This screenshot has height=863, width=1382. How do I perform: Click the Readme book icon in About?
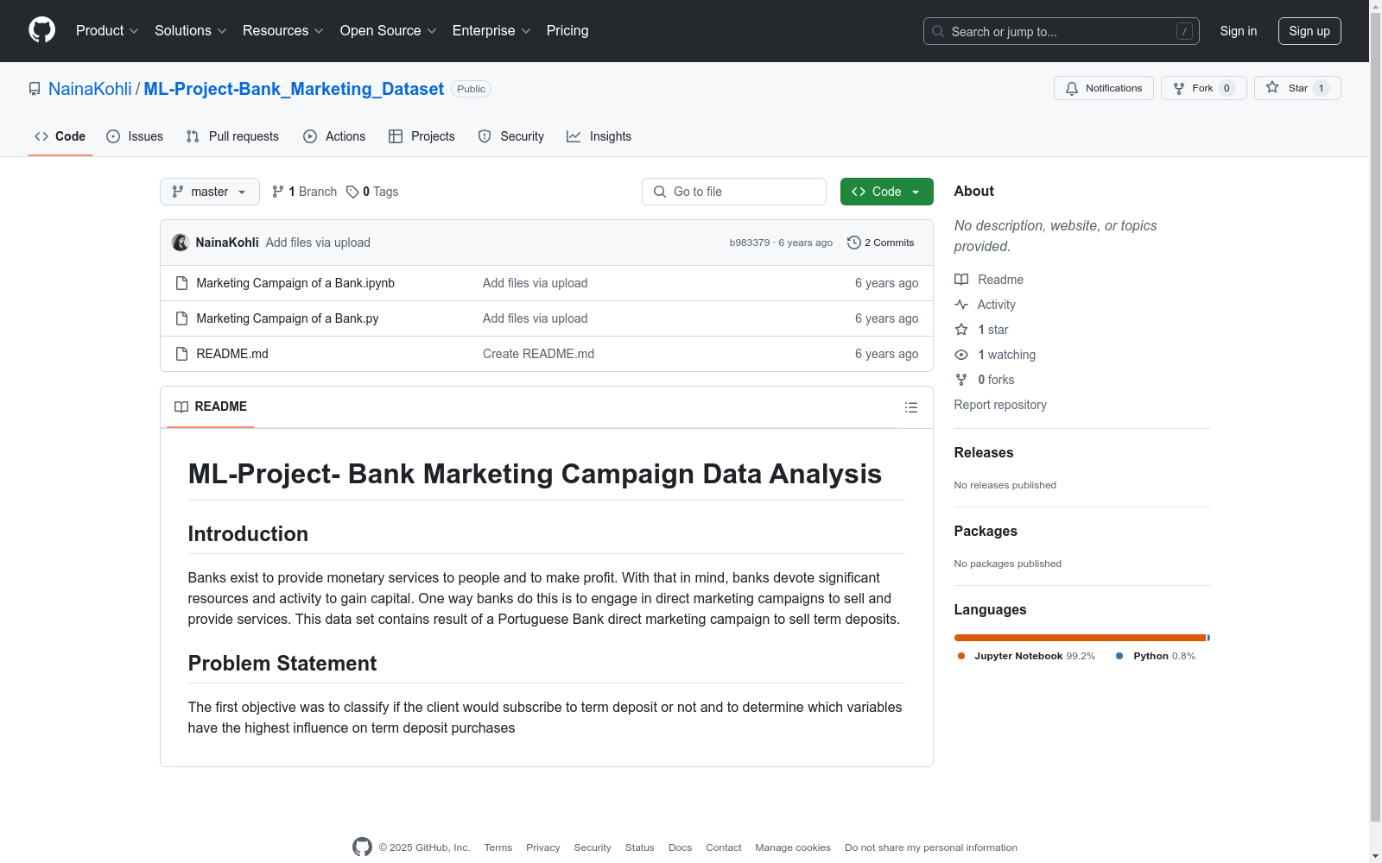click(961, 280)
